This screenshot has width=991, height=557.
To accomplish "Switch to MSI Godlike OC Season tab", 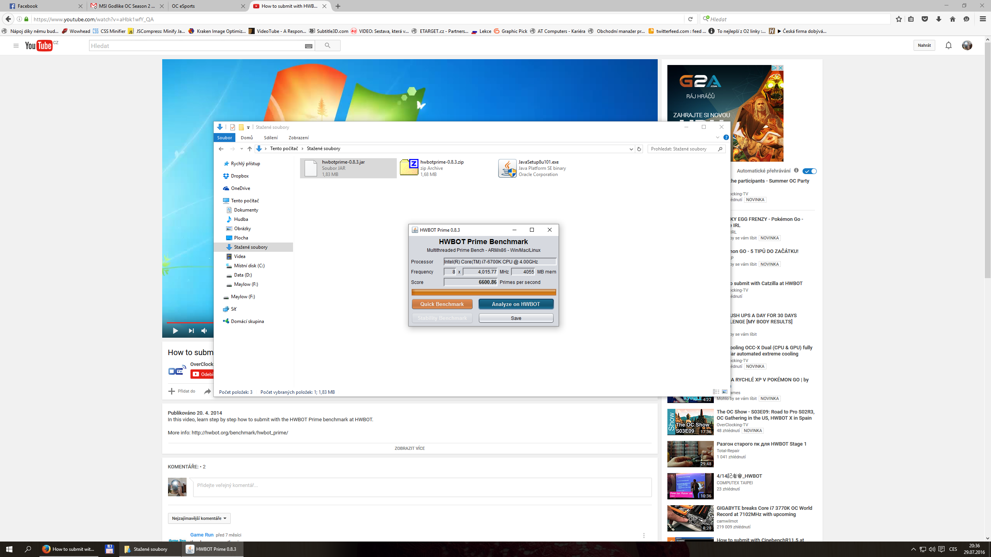I will pyautogui.click(x=127, y=6).
